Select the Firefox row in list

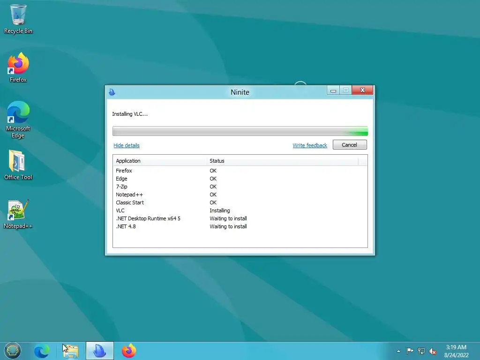[x=240, y=171]
